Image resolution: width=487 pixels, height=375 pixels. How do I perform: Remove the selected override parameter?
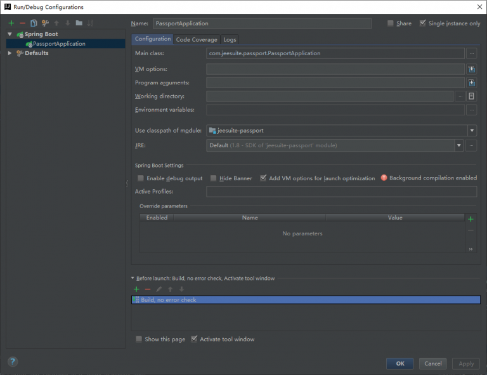pos(471,230)
